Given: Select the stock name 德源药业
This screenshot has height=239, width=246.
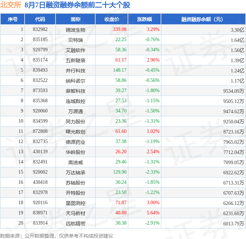Looking at the screenshot, I should point(76,142).
